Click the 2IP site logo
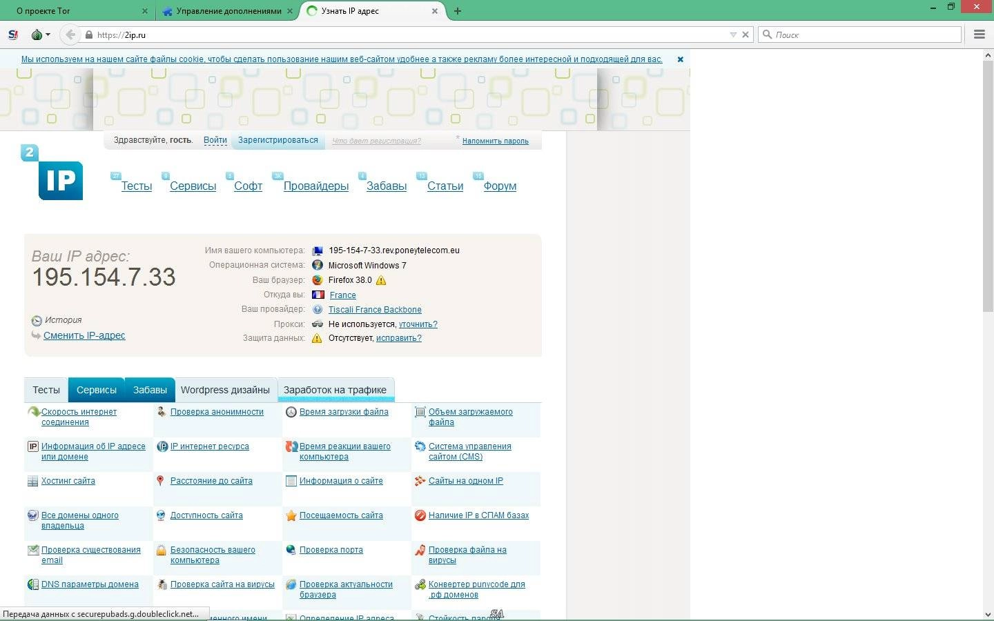Image resolution: width=994 pixels, height=621 pixels. 52,172
